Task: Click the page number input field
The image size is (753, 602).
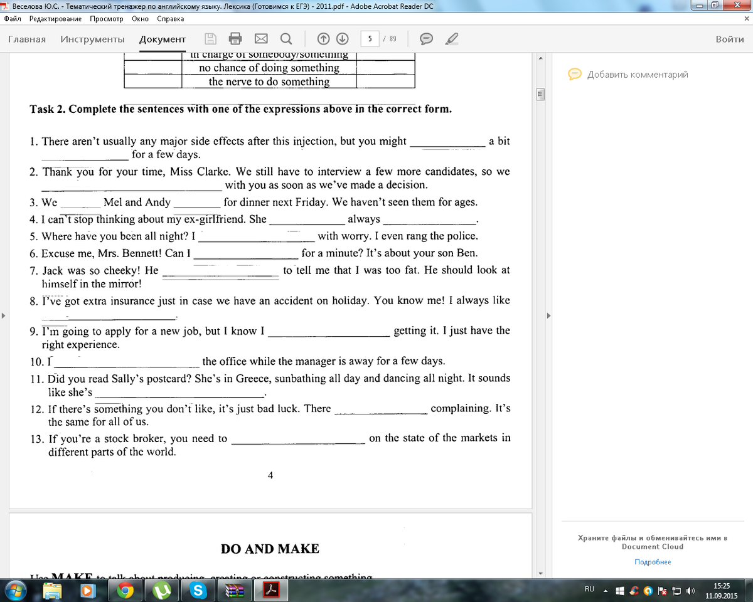Action: (x=370, y=39)
